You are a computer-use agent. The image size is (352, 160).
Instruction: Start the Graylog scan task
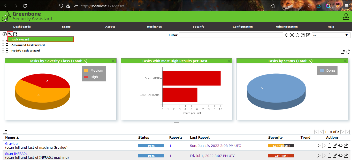point(318,146)
